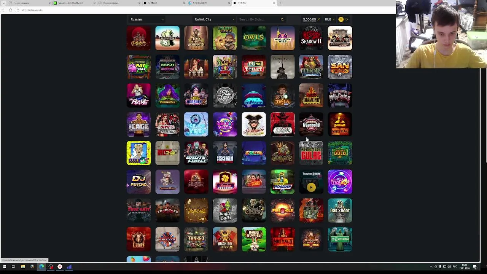The width and height of the screenshot is (487, 274).
Task: Click the browser address bar
Action: click(x=205, y=10)
